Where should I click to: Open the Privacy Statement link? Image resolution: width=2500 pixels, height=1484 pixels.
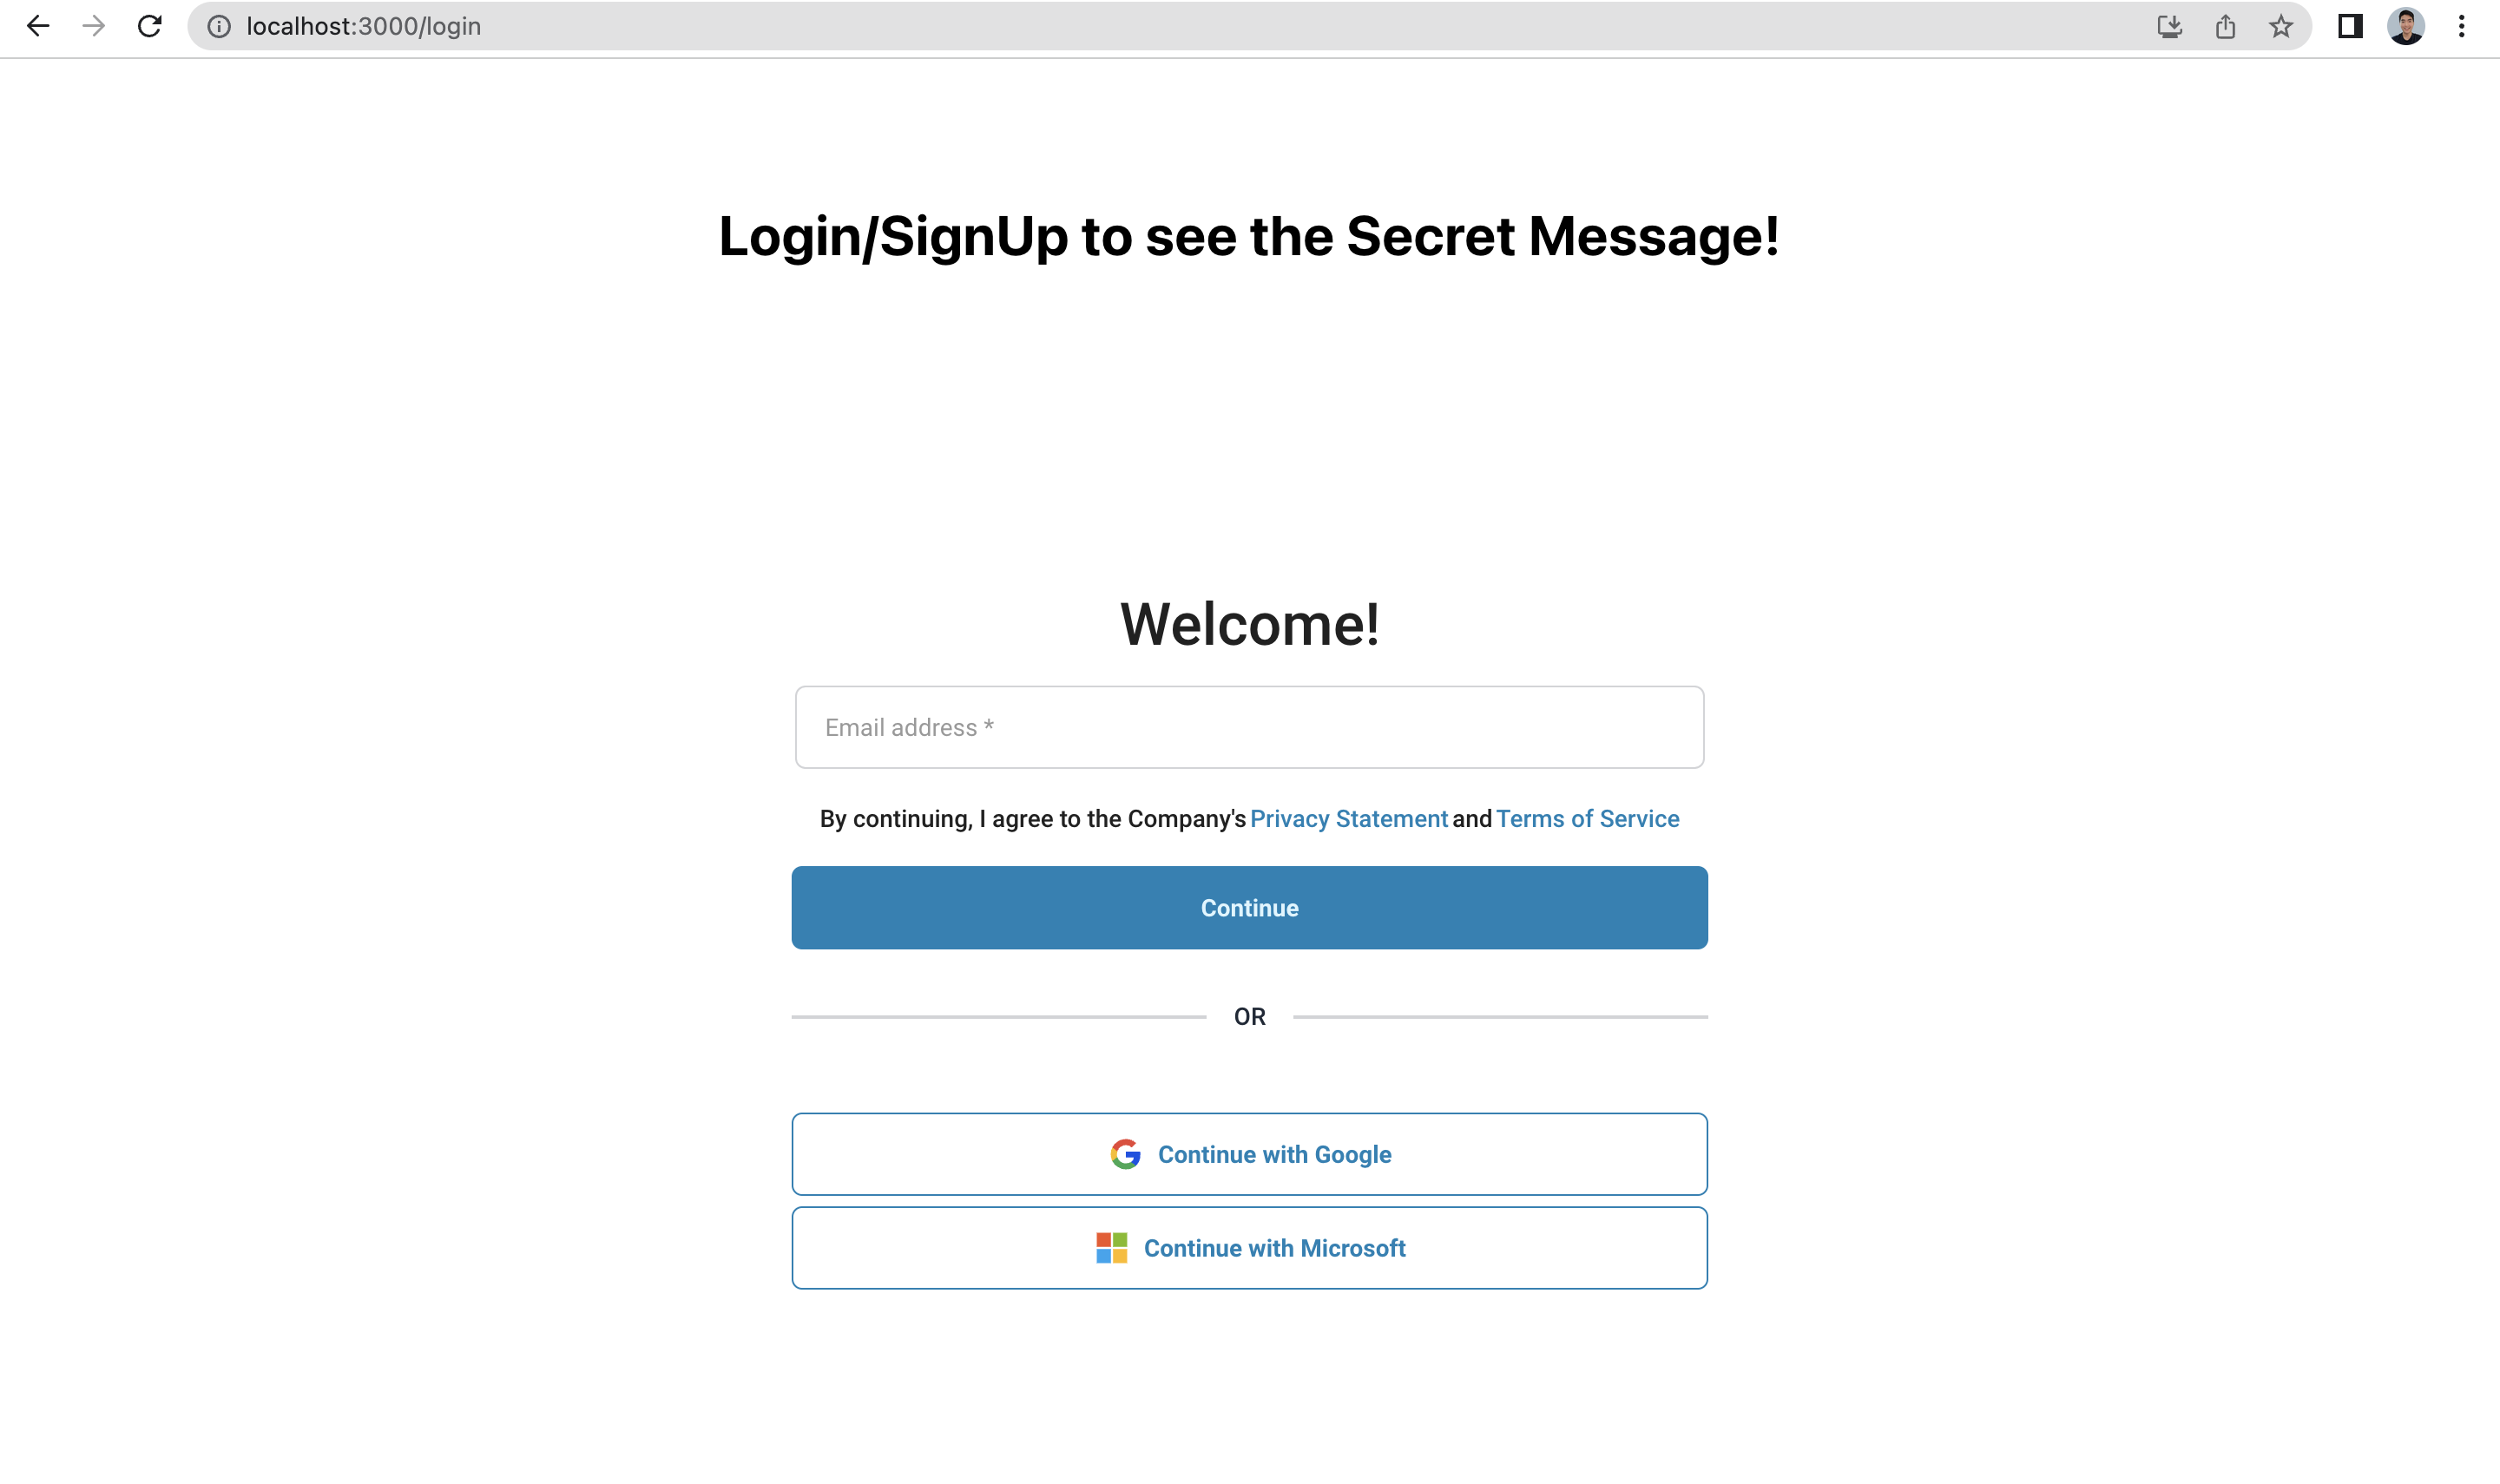click(1348, 819)
